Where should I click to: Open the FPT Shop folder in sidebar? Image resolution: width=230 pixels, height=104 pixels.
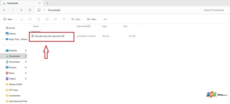[13, 90]
